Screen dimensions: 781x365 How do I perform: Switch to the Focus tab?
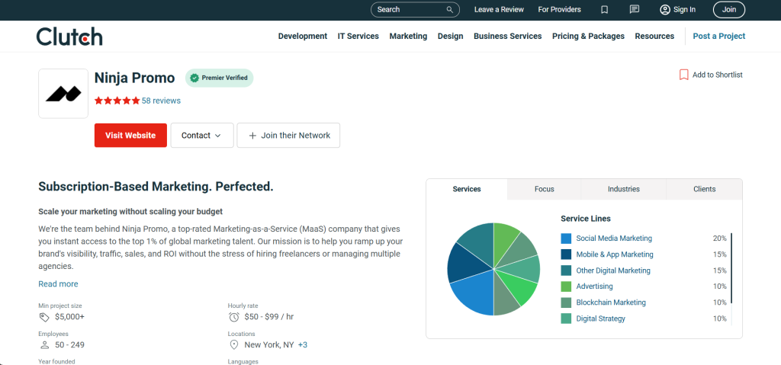coord(544,189)
